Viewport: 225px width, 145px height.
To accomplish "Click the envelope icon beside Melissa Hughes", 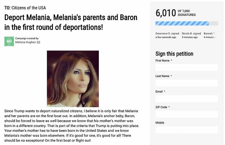I will point(39,43).
